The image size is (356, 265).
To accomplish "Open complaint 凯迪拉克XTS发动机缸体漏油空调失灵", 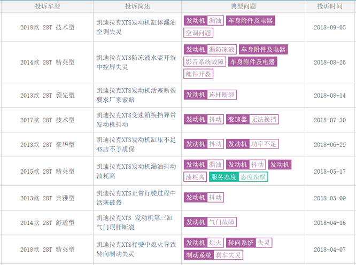I will click(136, 27).
